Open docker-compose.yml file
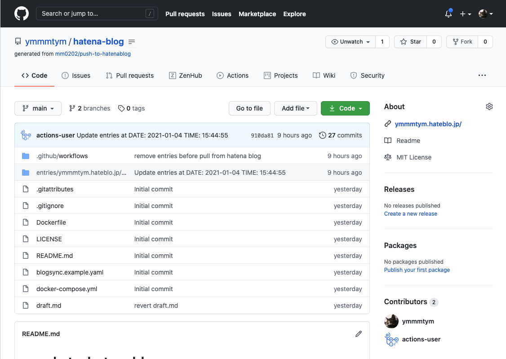The image size is (506, 359). click(67, 289)
